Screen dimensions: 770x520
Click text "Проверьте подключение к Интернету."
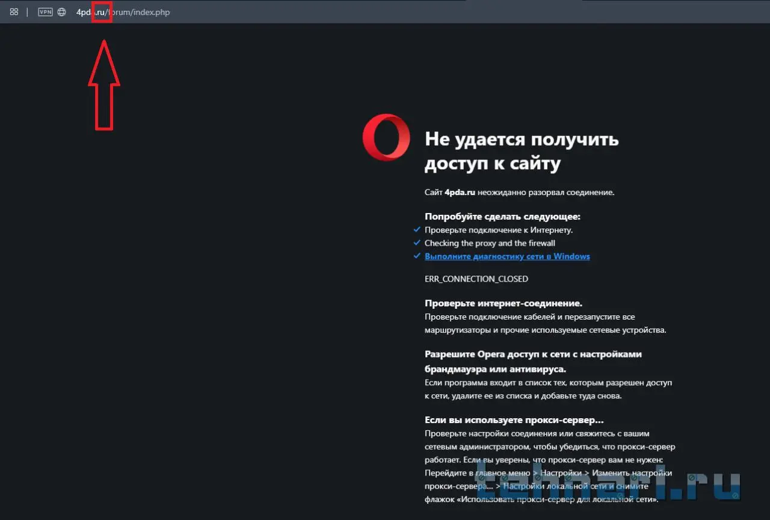coord(499,230)
